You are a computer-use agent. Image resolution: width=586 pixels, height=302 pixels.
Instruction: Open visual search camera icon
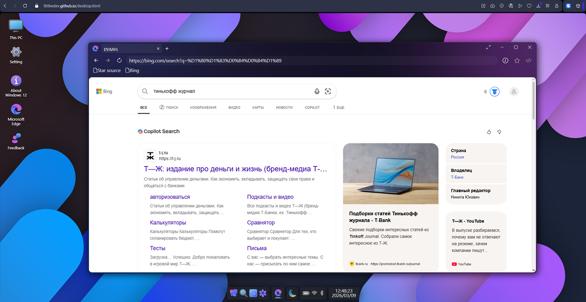328,91
